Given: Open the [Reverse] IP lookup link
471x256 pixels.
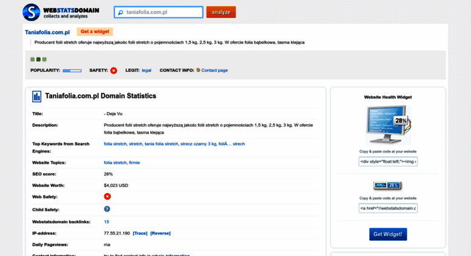Looking at the screenshot, I should click(161, 233).
